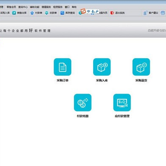Screen dimensions: 166x166
Task: Open the 帮助 help menu
Action: pos(74,7)
